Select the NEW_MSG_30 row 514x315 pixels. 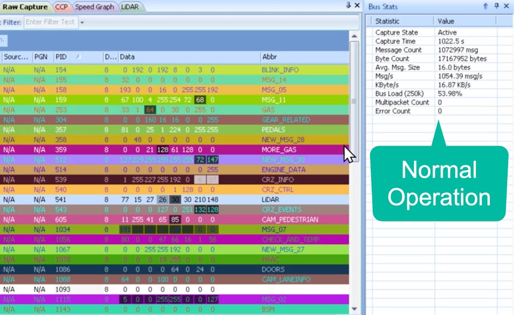pos(174,160)
